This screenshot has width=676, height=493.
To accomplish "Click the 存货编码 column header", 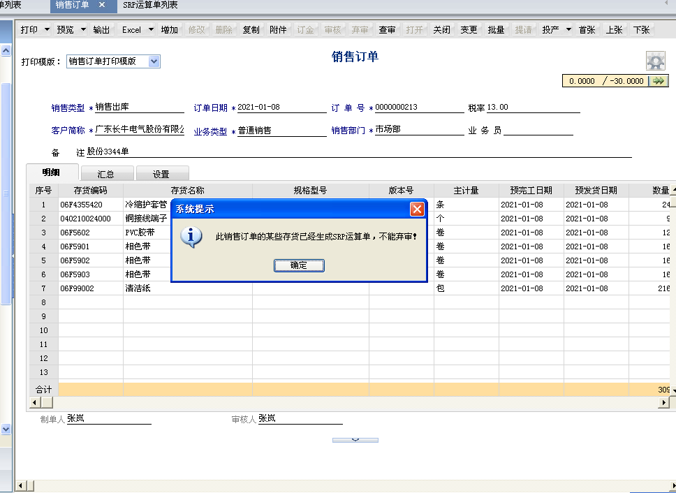I will tap(91, 191).
